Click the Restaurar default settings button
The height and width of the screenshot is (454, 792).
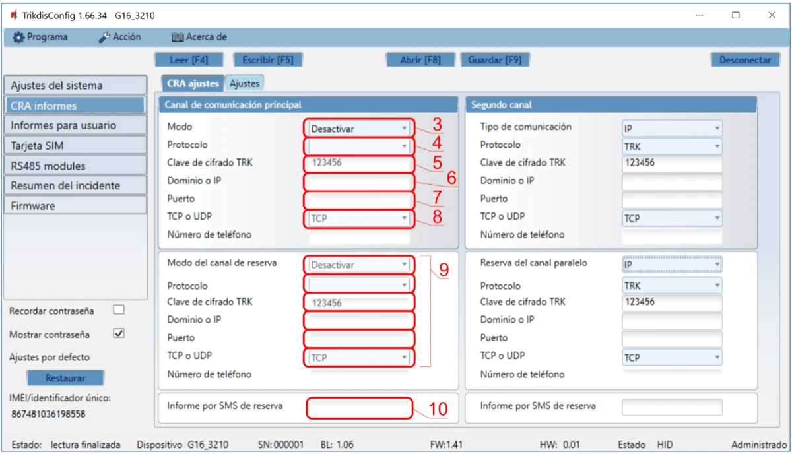tap(65, 379)
